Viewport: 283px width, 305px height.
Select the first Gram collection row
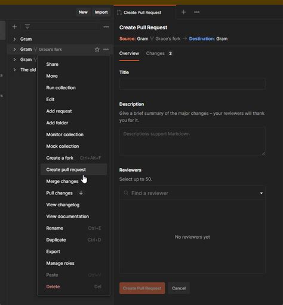click(60, 39)
